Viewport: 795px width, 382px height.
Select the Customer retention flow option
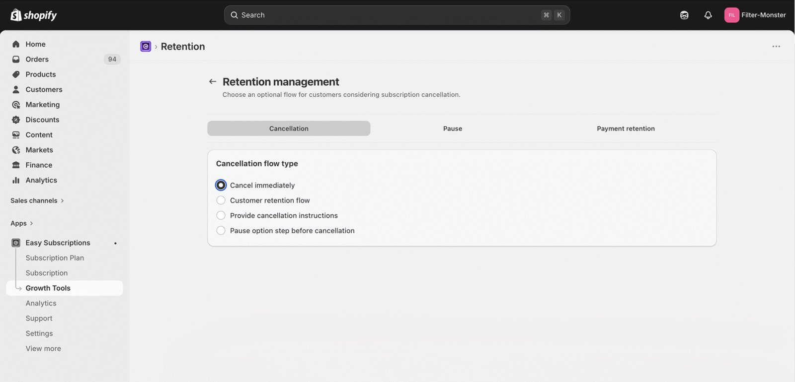[221, 200]
